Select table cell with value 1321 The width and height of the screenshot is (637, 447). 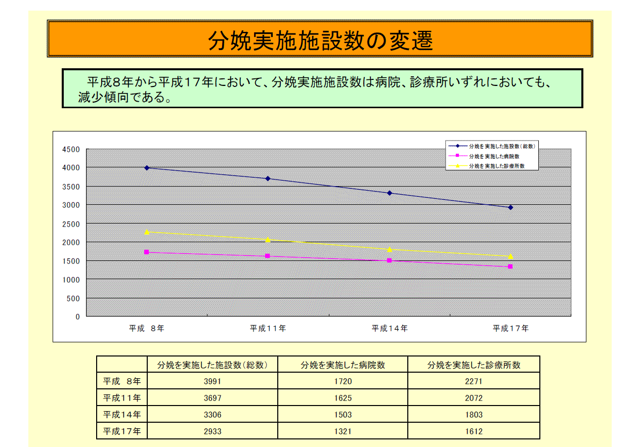(343, 431)
